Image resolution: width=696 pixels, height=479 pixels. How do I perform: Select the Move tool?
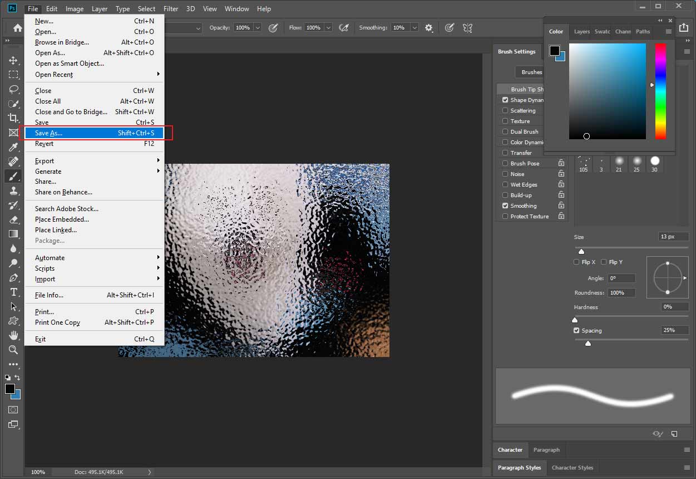tap(13, 61)
